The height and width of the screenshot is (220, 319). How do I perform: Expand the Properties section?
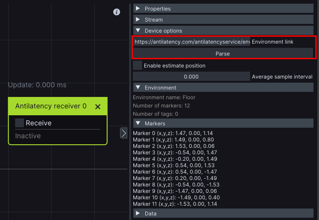(138, 9)
